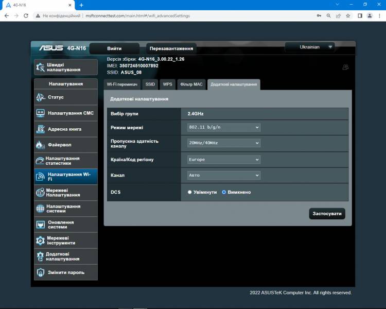Image resolution: width=386 pixels, height=309 pixels.
Task: Open saved passwords key icon
Action: click(x=319, y=16)
